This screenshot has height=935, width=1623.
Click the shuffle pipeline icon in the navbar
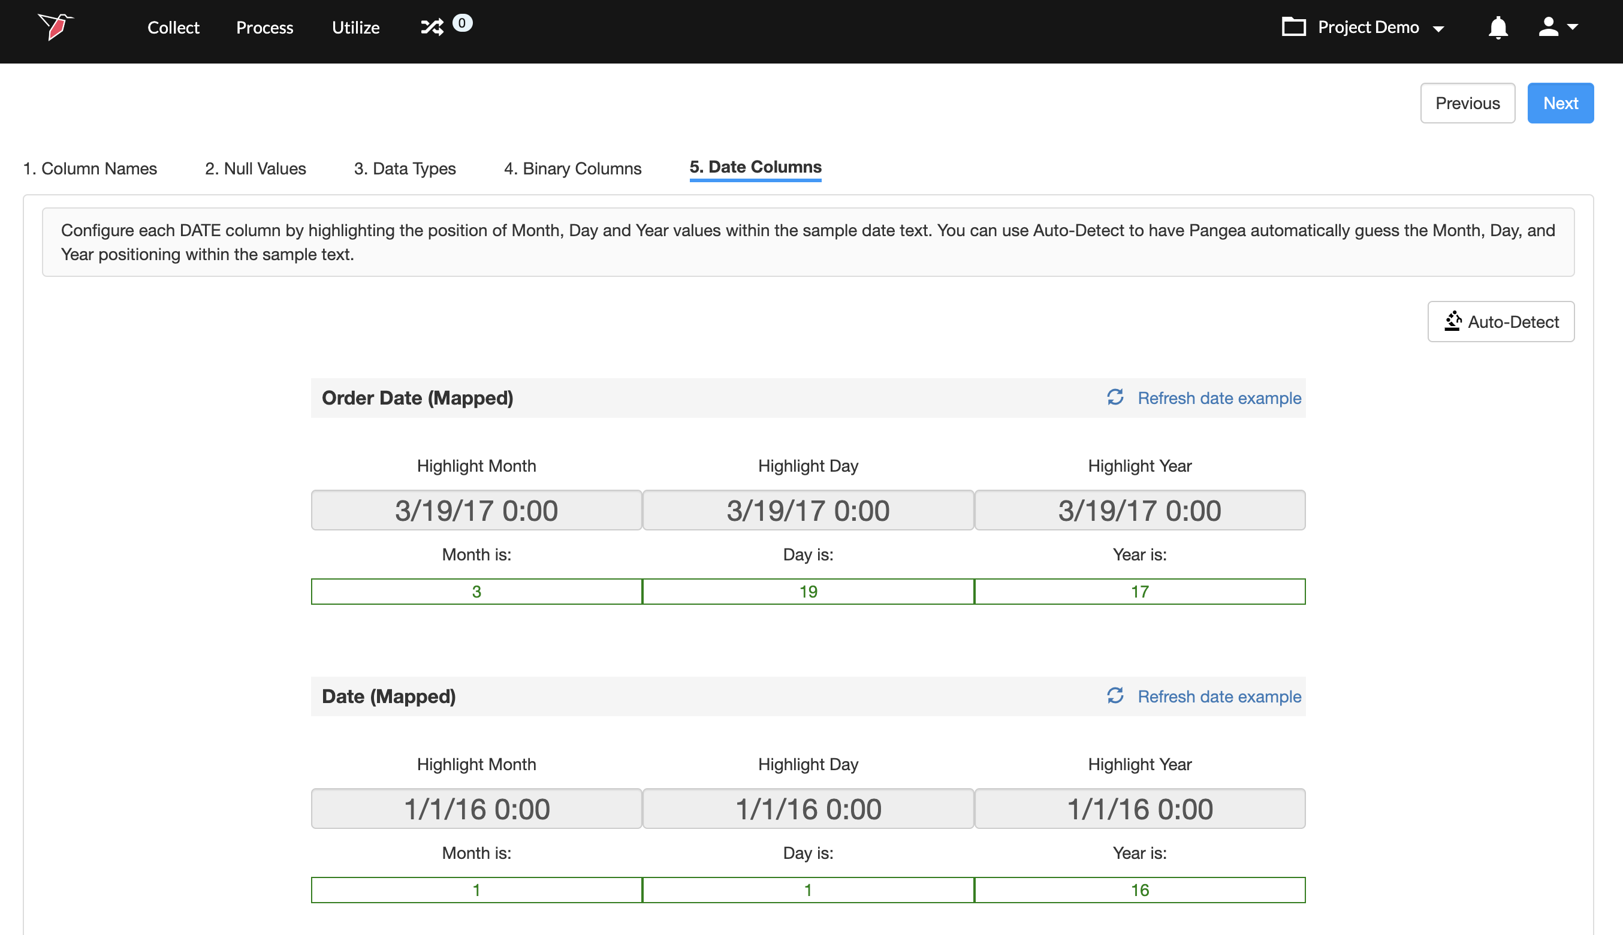coord(432,27)
